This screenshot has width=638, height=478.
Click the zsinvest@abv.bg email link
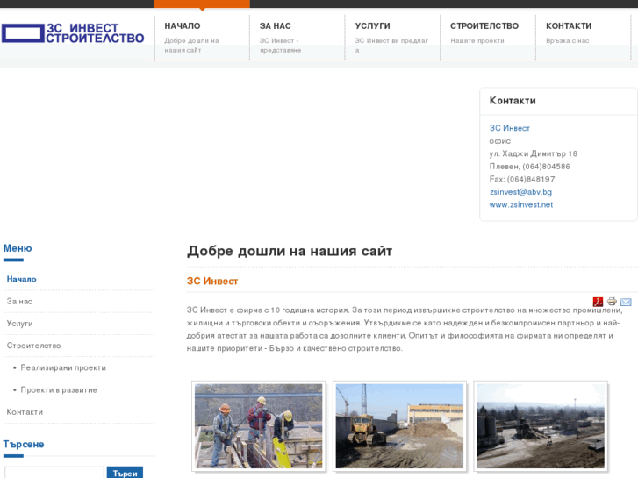[x=520, y=192]
